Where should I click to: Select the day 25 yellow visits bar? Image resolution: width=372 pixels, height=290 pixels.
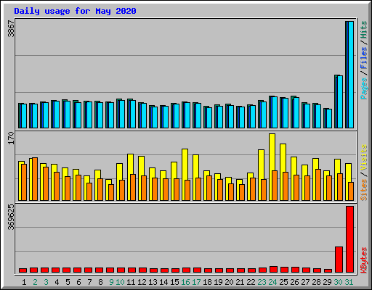point(283,172)
